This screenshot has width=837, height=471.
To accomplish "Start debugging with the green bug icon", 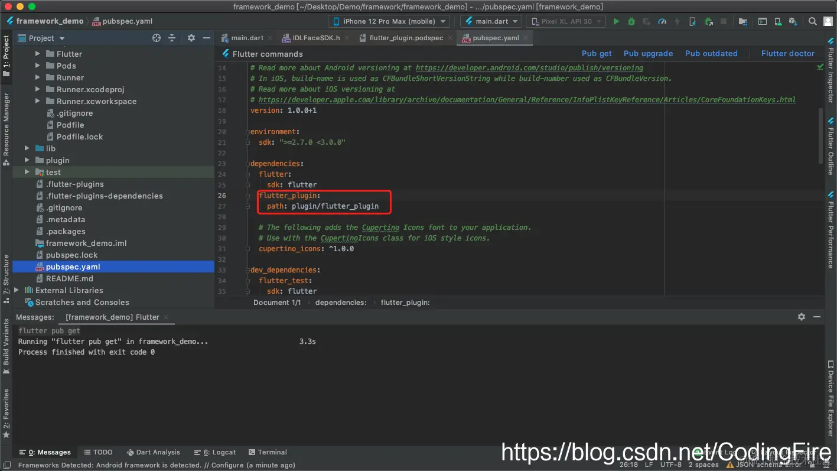I will coord(631,21).
